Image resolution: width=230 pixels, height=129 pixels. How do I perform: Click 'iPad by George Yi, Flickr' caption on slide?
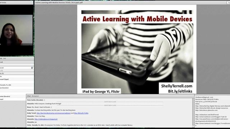coord(101,92)
